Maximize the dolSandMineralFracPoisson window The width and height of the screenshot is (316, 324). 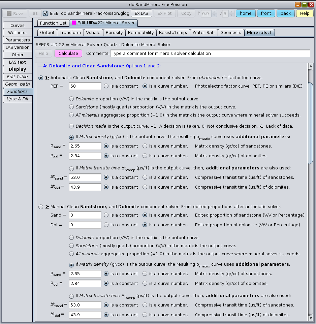(x=305, y=4)
